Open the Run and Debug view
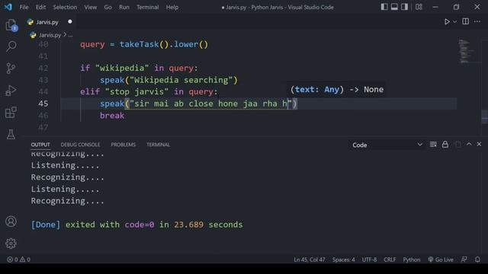Image resolution: width=488 pixels, height=274 pixels. tap(11, 91)
